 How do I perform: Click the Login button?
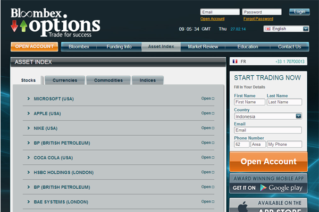[x=299, y=12]
